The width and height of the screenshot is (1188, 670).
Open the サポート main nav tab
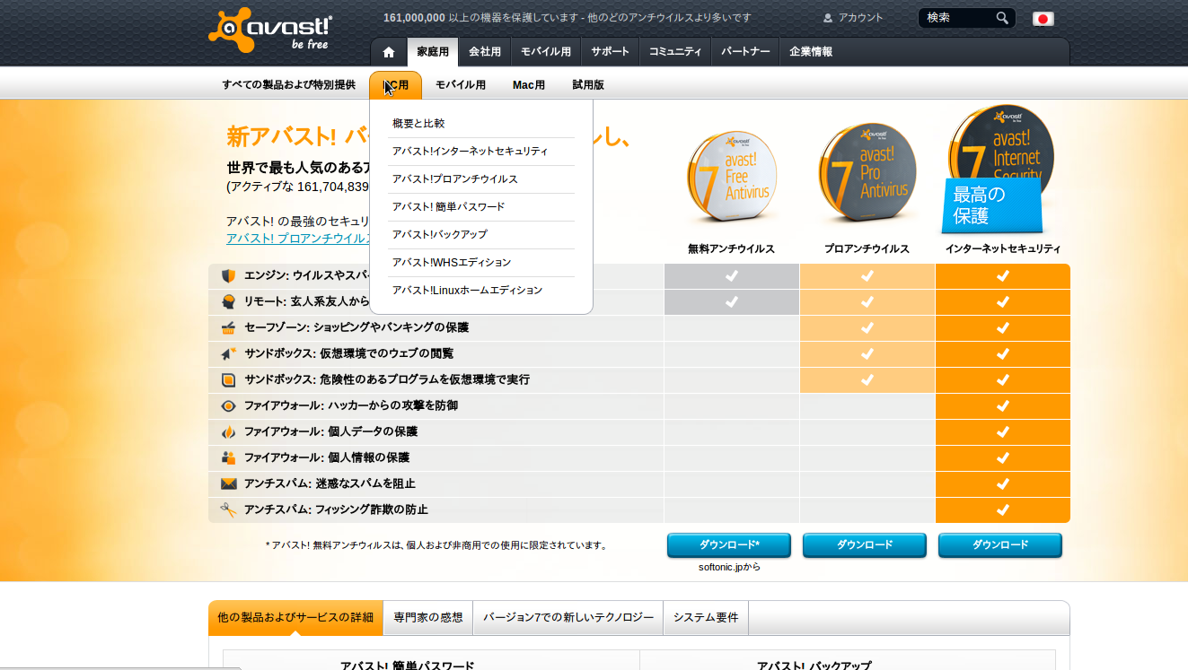[x=611, y=52]
